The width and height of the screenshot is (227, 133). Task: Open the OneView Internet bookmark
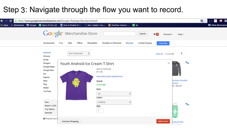pos(119,25)
